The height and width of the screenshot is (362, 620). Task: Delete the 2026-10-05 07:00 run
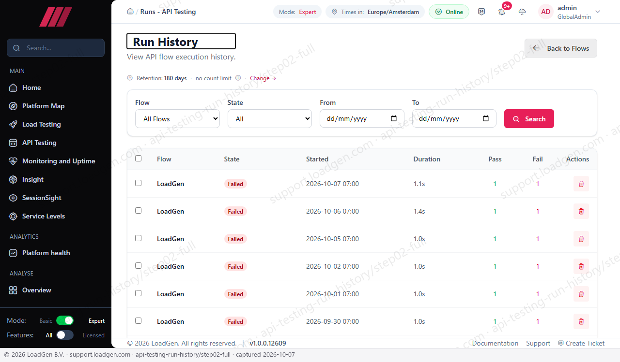pos(581,239)
